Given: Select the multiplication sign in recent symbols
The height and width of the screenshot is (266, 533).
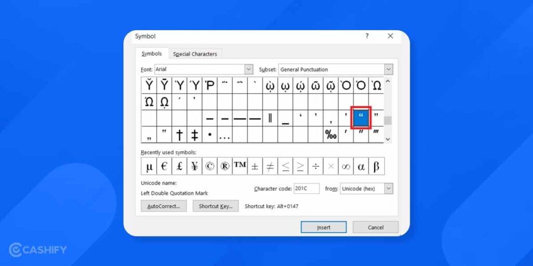Looking at the screenshot, I should pyautogui.click(x=331, y=166).
